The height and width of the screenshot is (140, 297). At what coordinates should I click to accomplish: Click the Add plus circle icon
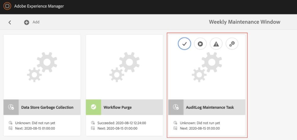(x=26, y=23)
